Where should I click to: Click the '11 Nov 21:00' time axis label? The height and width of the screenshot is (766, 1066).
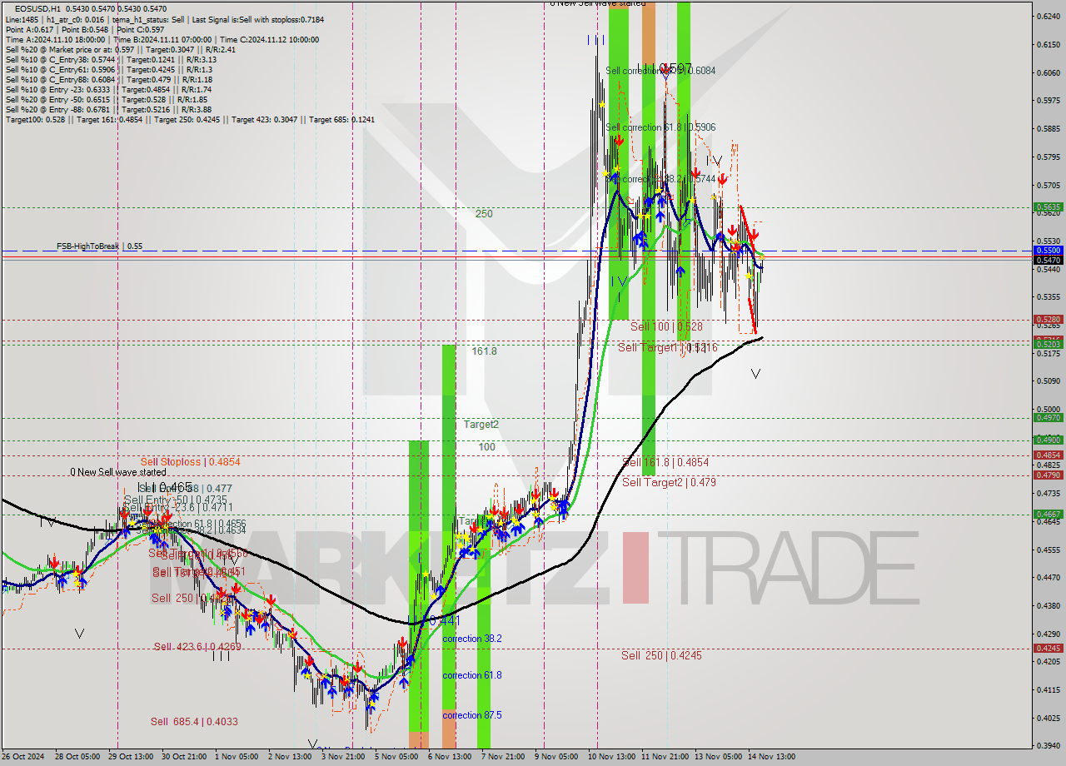click(x=664, y=757)
